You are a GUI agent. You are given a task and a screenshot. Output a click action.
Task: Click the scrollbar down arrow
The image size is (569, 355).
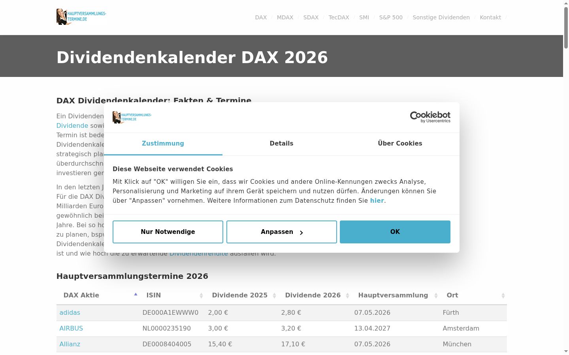point(566,351)
